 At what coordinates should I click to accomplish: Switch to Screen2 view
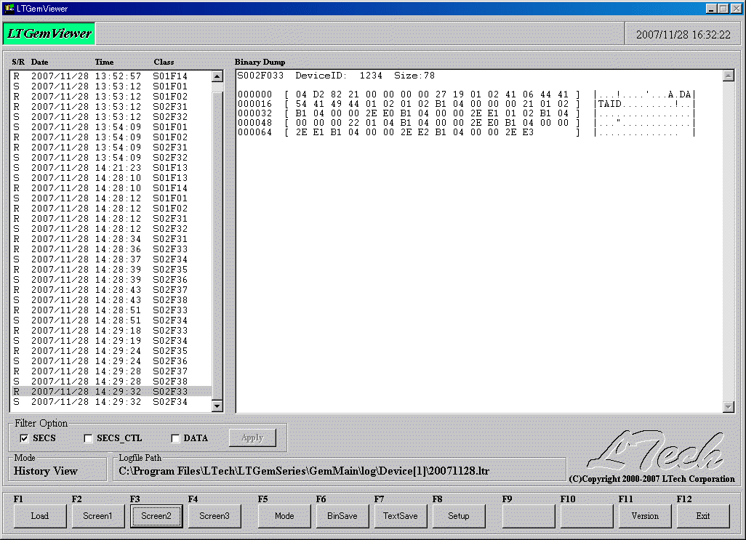click(156, 516)
